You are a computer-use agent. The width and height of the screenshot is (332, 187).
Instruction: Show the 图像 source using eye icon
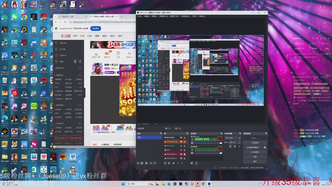[181, 150]
